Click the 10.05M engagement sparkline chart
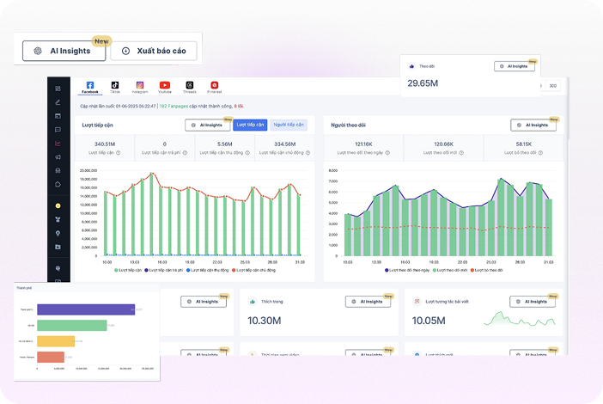The width and height of the screenshot is (603, 404). click(519, 319)
